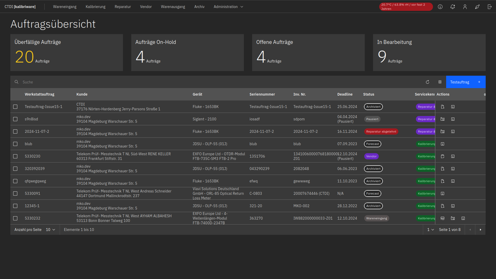Click the Wareneingang status tag
The image size is (496, 279).
tap(377, 218)
